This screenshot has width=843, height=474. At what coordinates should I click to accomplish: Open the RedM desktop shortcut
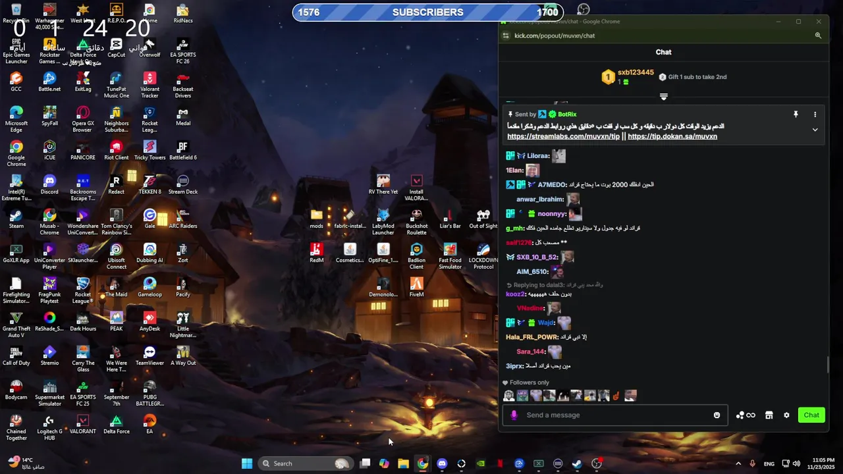(317, 253)
